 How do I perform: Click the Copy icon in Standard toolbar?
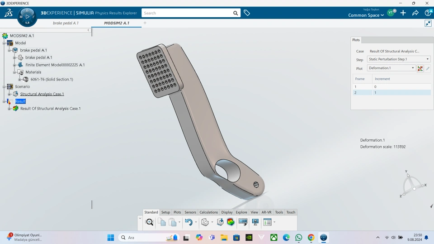[162, 222]
